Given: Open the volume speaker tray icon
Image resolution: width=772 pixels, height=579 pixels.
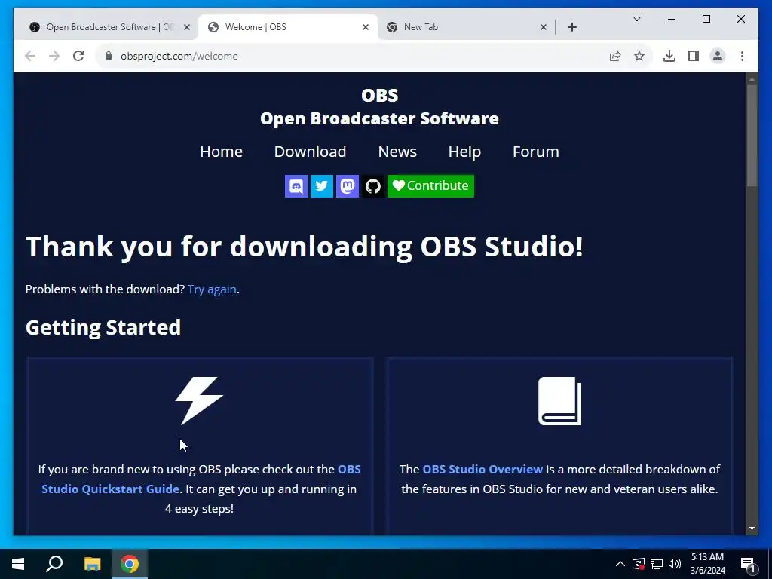Looking at the screenshot, I should pyautogui.click(x=675, y=564).
